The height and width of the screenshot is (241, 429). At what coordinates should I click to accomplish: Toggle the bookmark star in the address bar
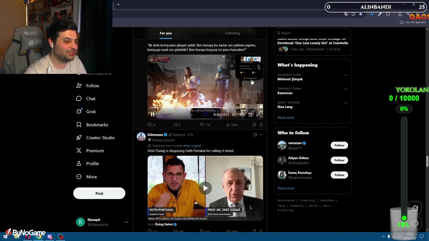click(361, 14)
